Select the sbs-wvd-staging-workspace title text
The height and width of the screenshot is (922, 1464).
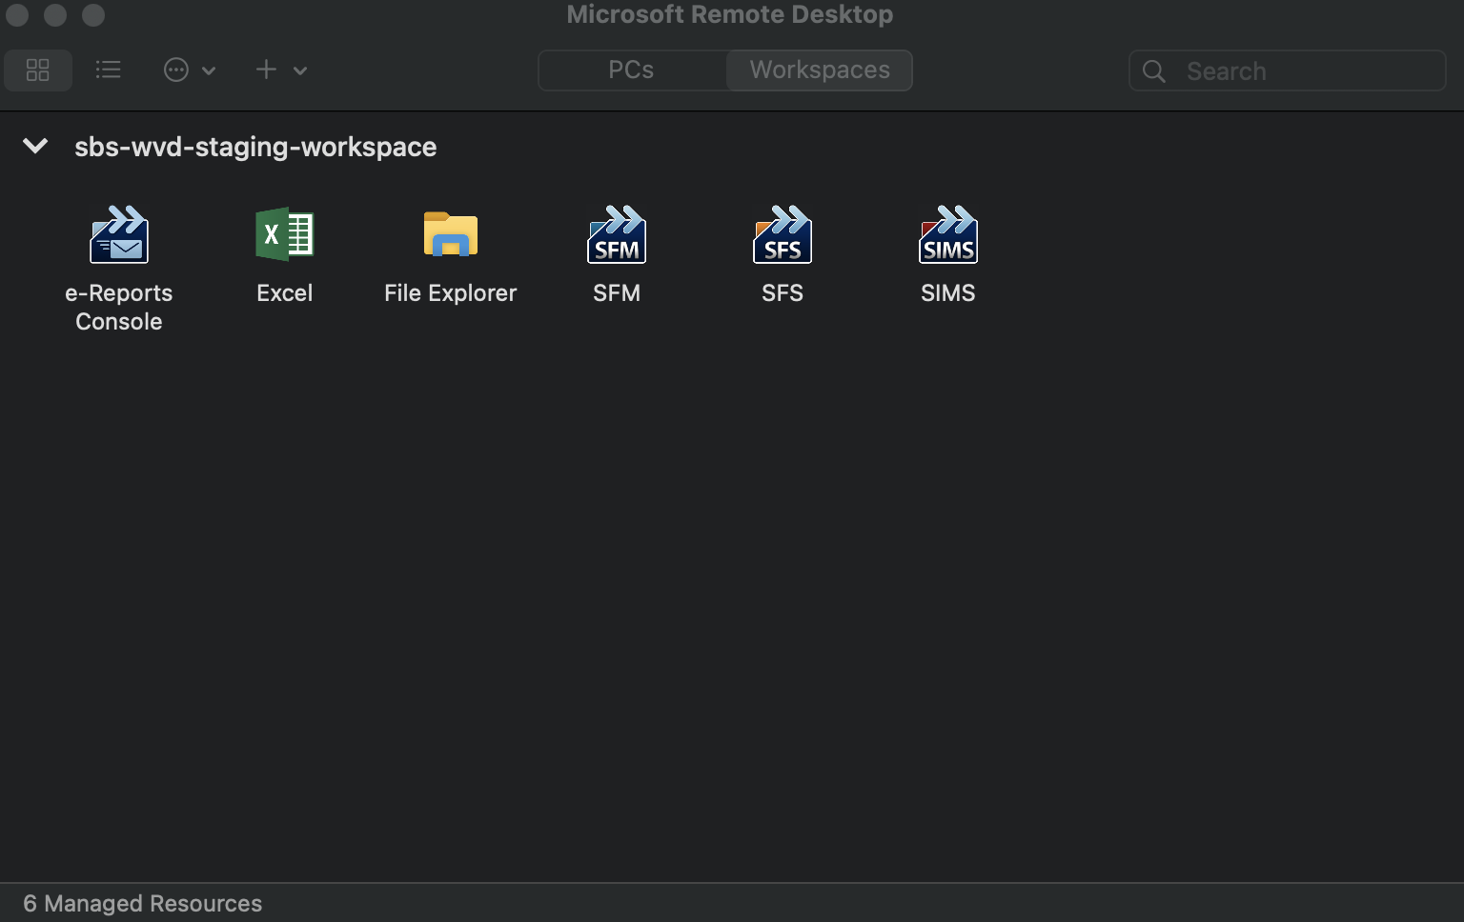point(255,147)
